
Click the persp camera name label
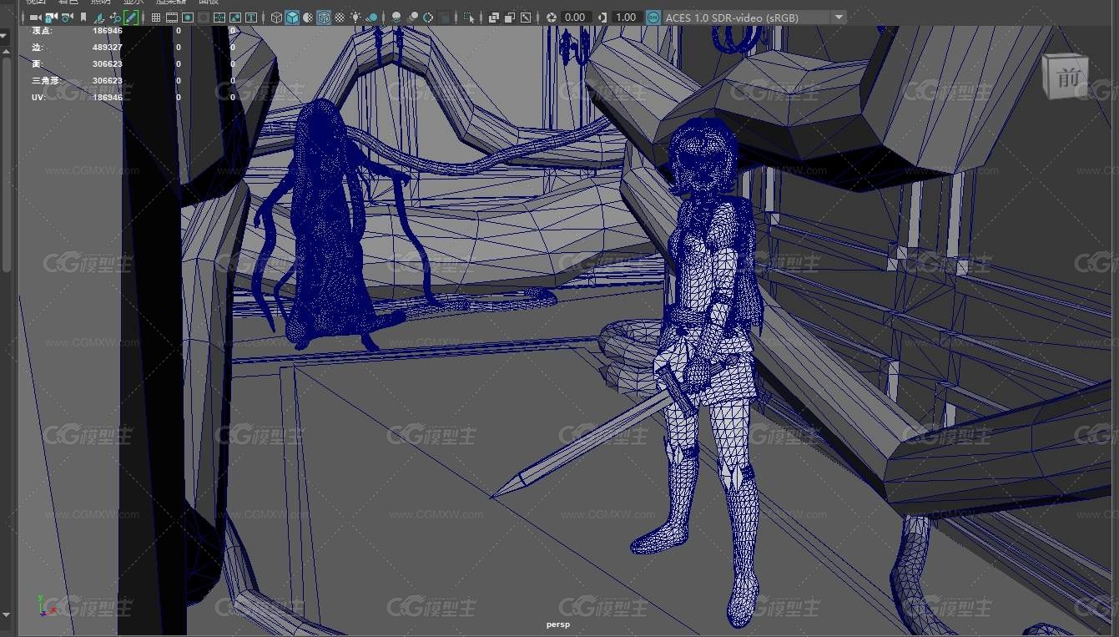coord(558,624)
